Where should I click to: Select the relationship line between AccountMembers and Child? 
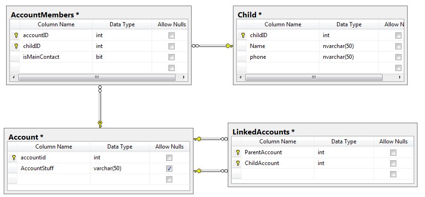coord(212,46)
